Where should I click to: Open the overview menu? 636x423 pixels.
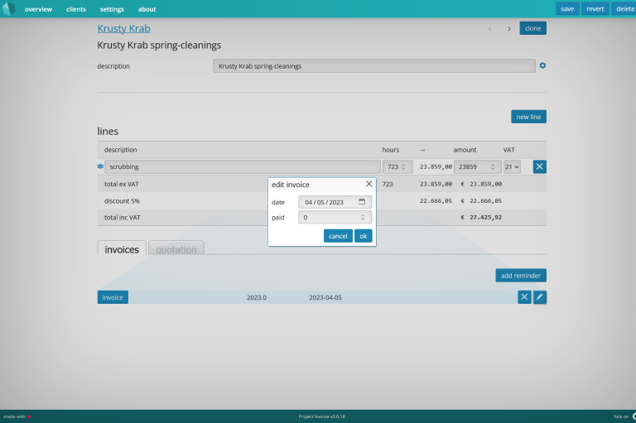tap(38, 9)
